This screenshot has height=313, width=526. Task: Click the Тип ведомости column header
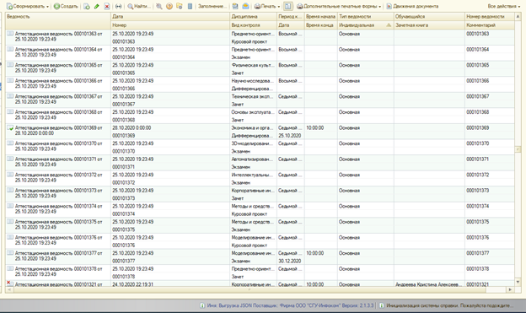[x=365, y=17]
